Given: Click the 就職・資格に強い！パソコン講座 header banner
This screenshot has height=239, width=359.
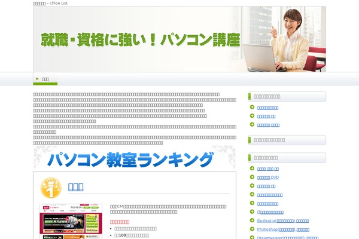Looking at the screenshot, I should pos(180,39).
